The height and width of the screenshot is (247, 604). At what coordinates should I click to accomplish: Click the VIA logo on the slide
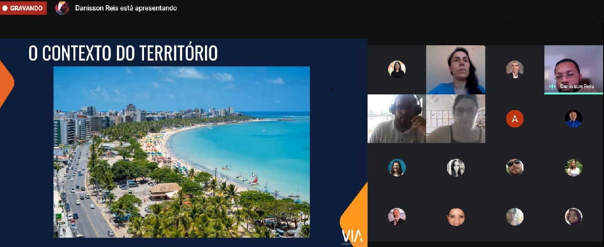(352, 235)
